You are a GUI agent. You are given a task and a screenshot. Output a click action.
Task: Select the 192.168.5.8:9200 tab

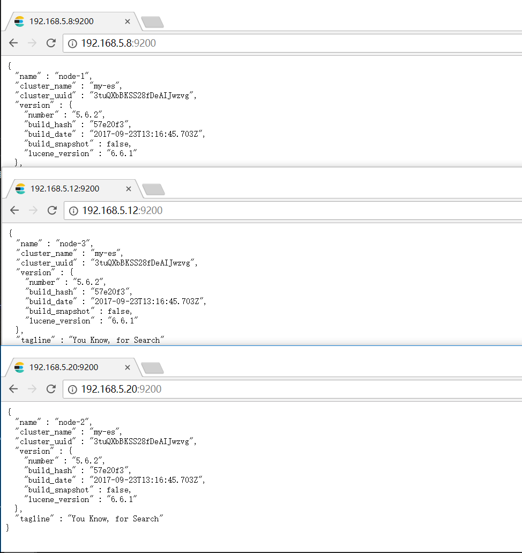[62, 21]
